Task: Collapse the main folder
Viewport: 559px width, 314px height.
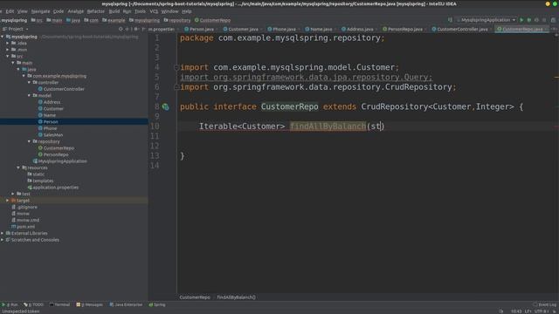Action: click(x=13, y=63)
